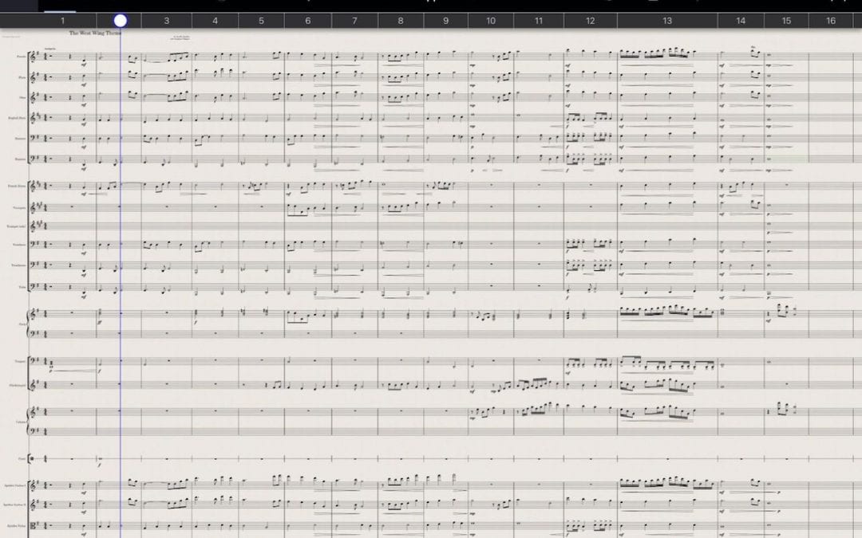The width and height of the screenshot is (862, 538).
Task: Select the Oboe staff label
Action: click(x=22, y=98)
